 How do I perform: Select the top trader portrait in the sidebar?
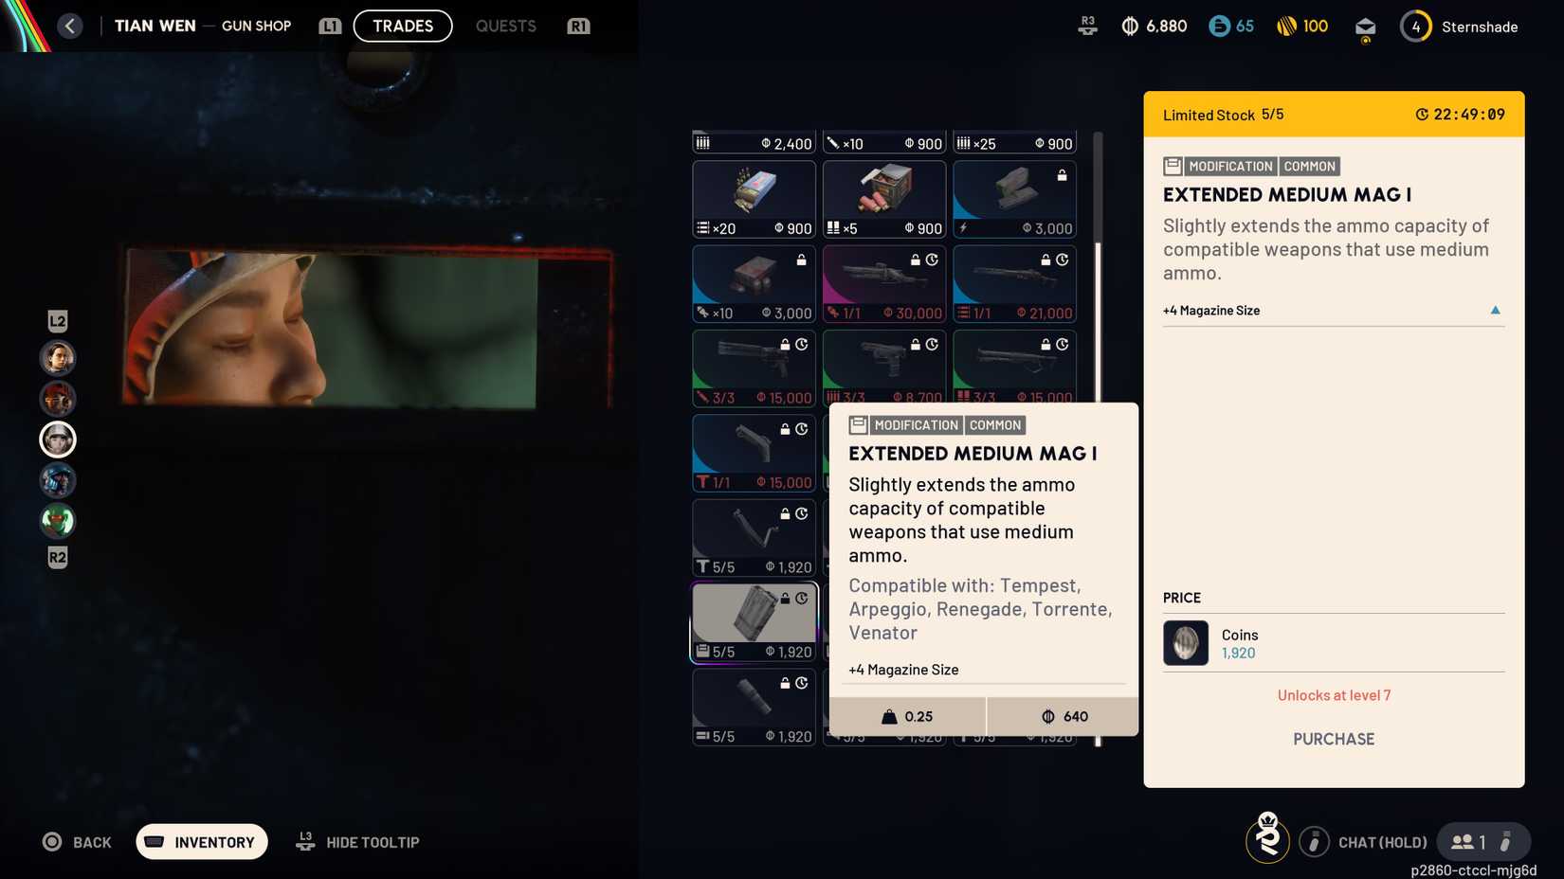58,358
